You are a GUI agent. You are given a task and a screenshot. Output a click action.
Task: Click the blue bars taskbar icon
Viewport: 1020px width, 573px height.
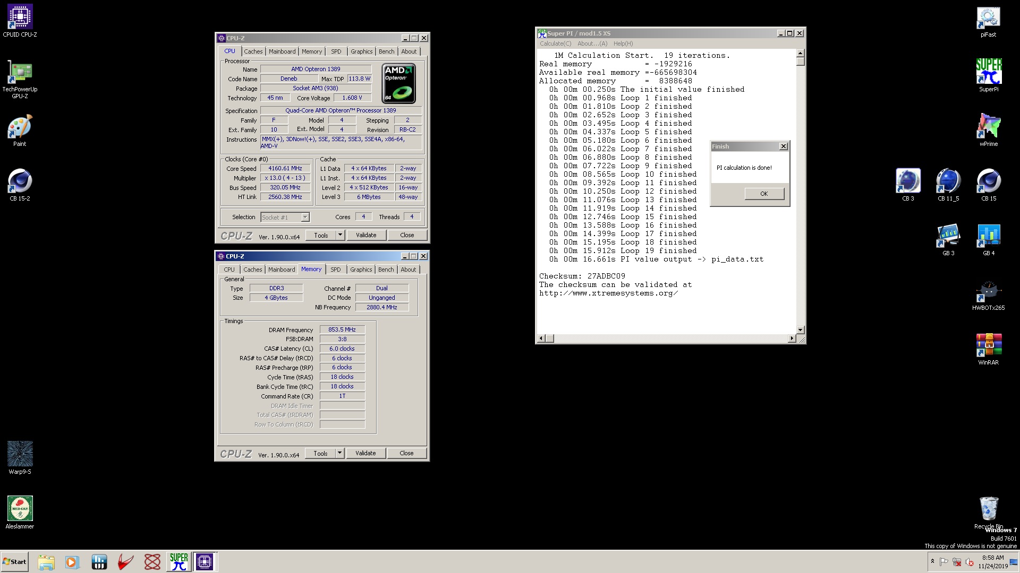99,562
